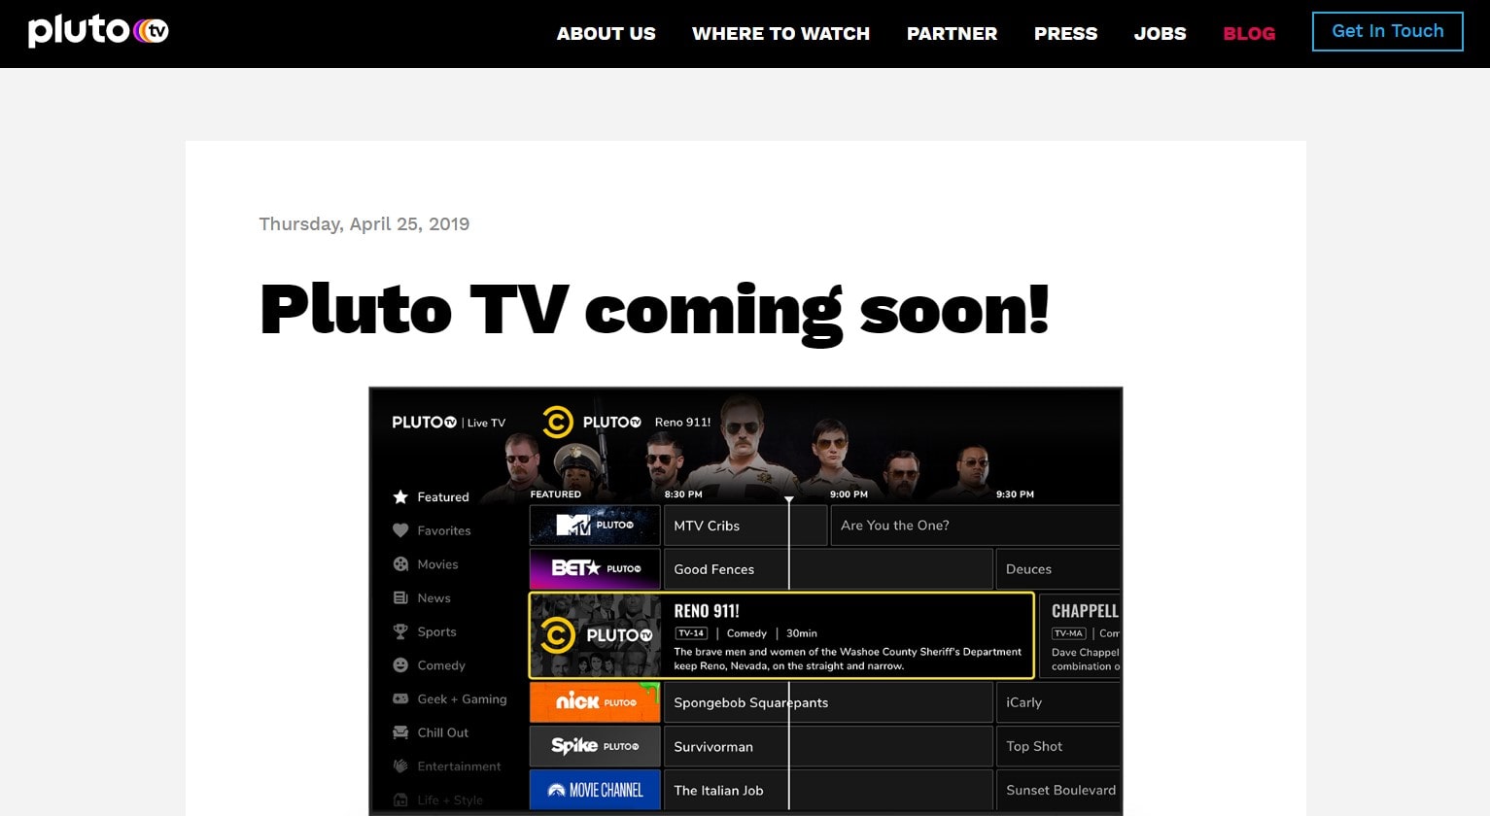The image size is (1490, 816).
Task: Click the Pluto TV Live TV logo
Action: click(x=449, y=423)
